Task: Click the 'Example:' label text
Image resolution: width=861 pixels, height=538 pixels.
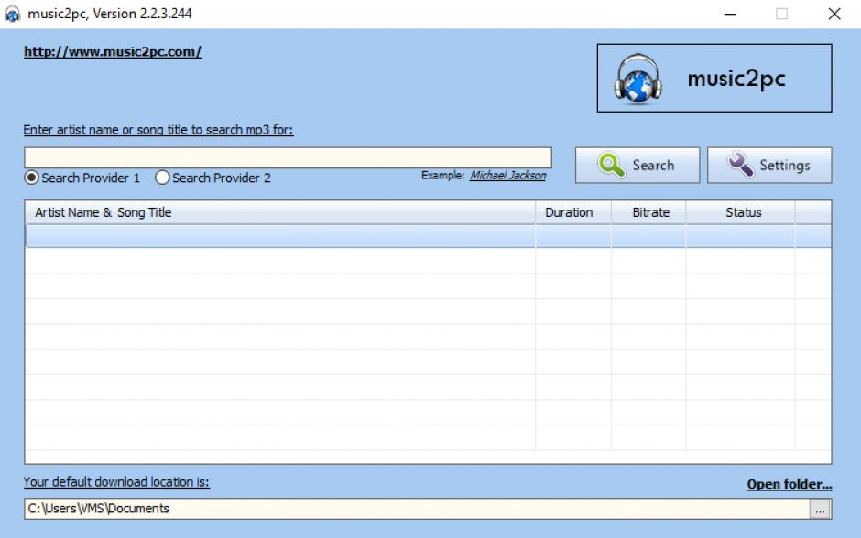Action: point(443,175)
